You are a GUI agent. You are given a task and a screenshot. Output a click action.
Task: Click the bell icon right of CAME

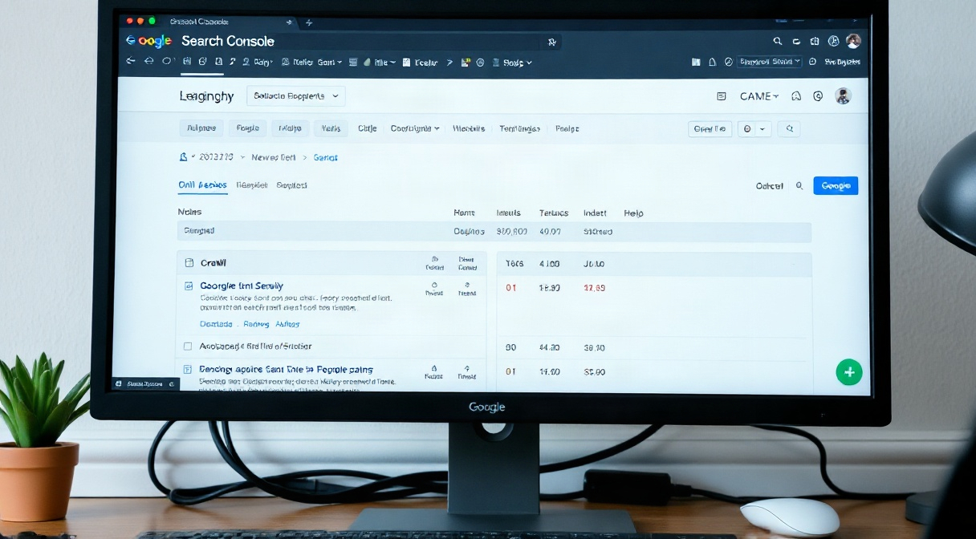click(796, 96)
